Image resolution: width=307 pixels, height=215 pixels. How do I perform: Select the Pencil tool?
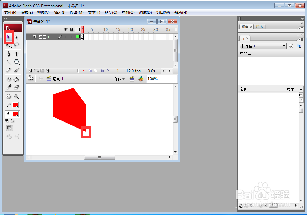(9, 70)
